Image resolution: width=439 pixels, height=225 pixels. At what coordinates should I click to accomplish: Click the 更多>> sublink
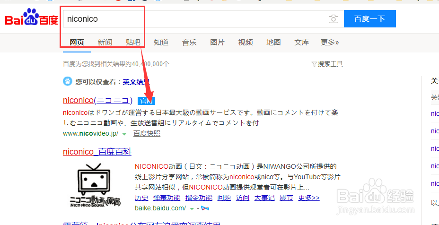click(x=309, y=198)
